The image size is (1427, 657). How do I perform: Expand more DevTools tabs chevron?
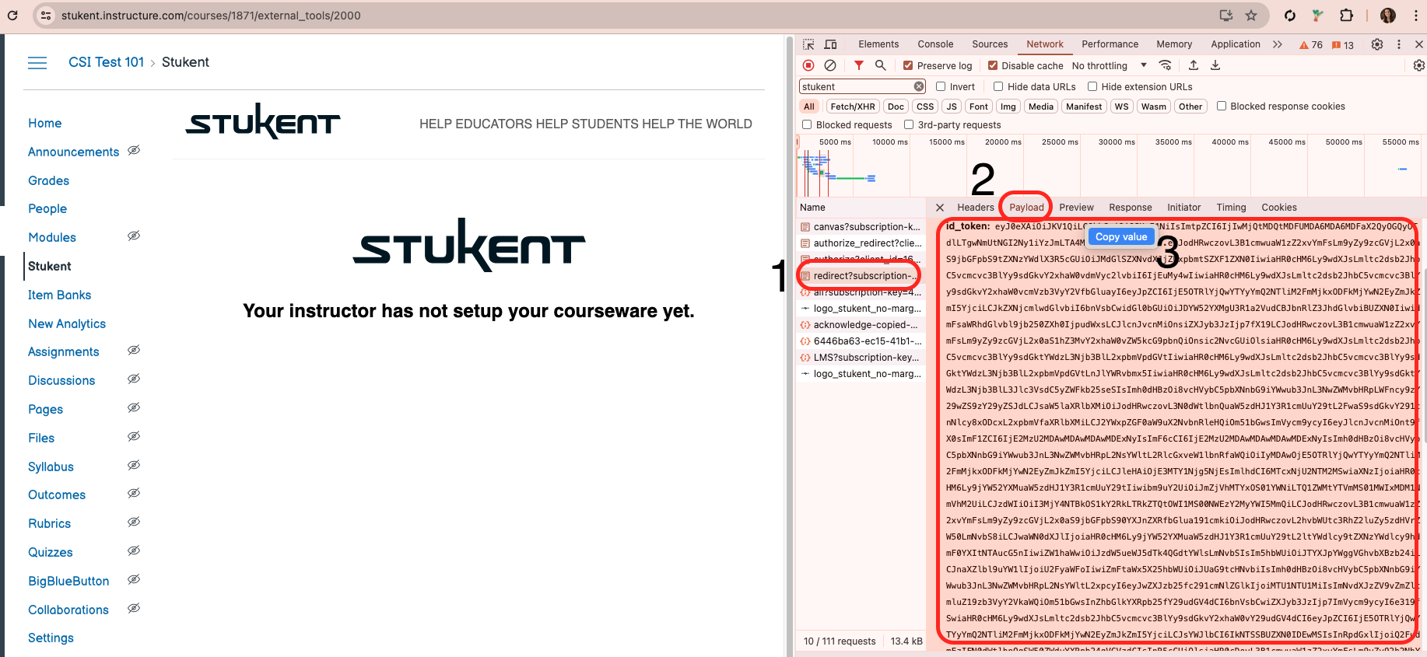(x=1277, y=44)
